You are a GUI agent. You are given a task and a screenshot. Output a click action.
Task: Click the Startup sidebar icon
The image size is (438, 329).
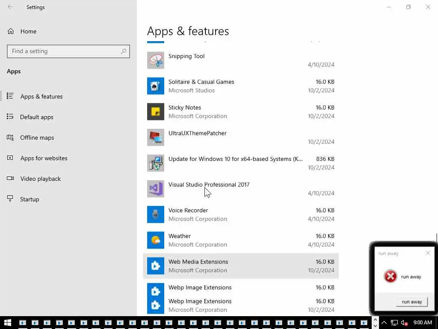(10, 199)
